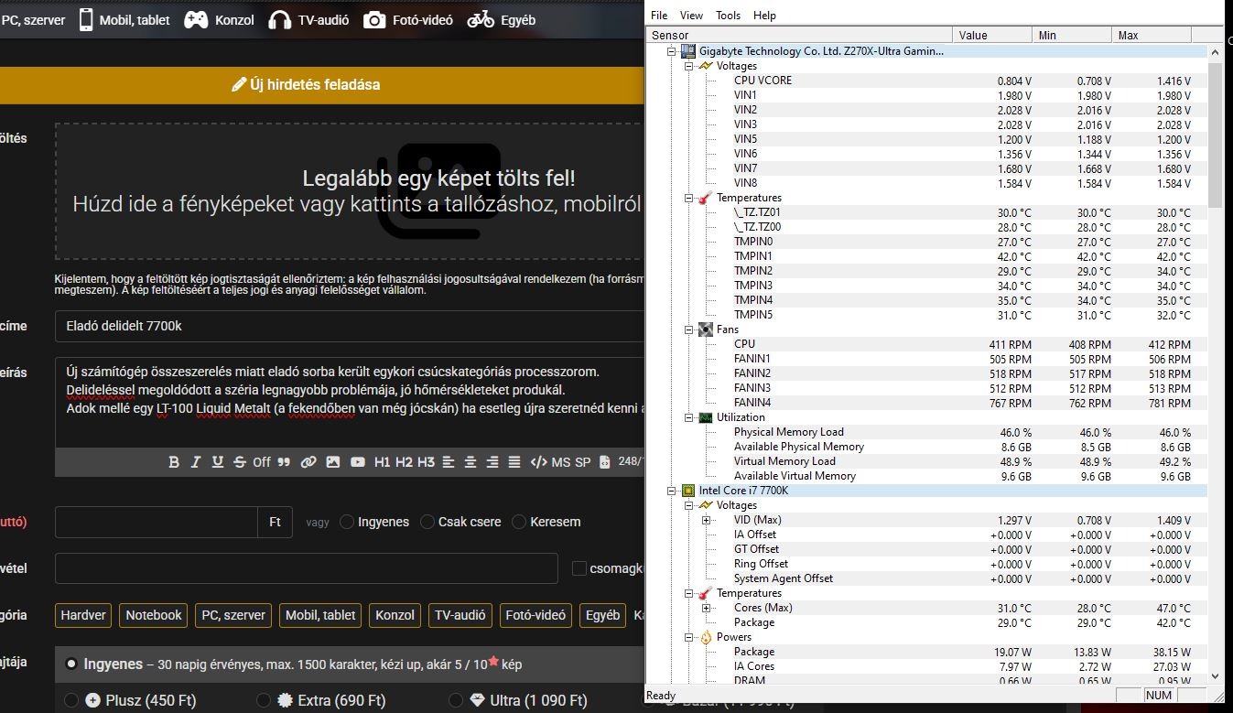Select the Ingyenes price radio option
The image size is (1233, 713).
pyautogui.click(x=347, y=522)
